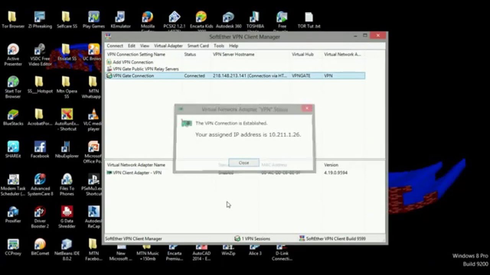The image size is (490, 275).
Task: Select the TOSHIBA desktop shortcut
Action: 255,21
